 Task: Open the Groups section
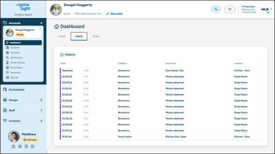click(x=23, y=100)
